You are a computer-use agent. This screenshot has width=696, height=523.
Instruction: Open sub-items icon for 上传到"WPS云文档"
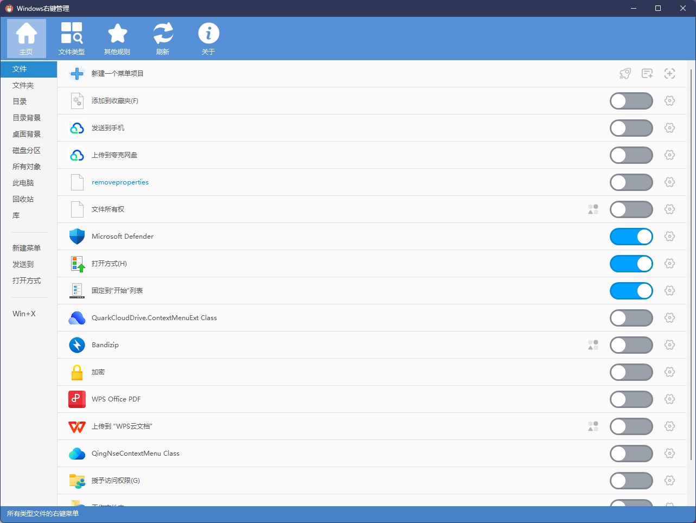pos(593,426)
